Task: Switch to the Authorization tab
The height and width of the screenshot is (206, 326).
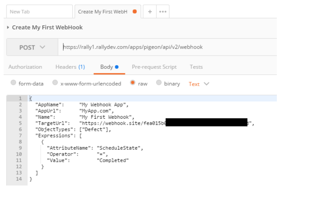Action: pyautogui.click(x=25, y=67)
